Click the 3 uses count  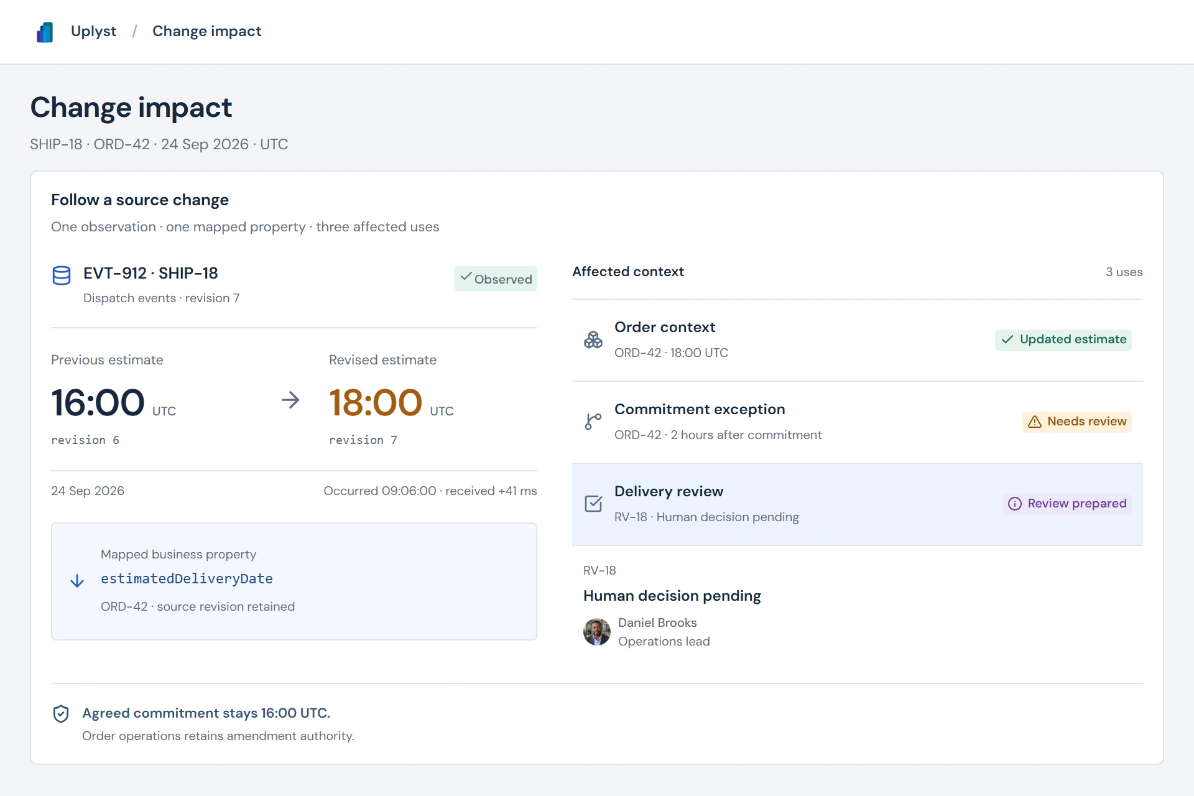click(x=1124, y=272)
